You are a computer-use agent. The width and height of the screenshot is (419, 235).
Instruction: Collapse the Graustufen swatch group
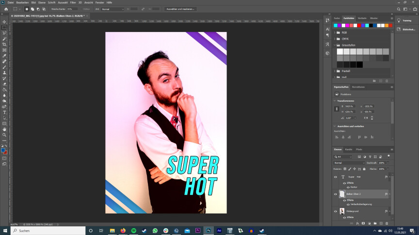pos(335,45)
